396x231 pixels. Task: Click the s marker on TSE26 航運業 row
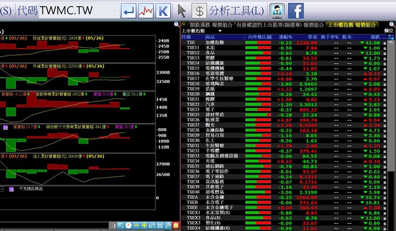tap(385, 120)
